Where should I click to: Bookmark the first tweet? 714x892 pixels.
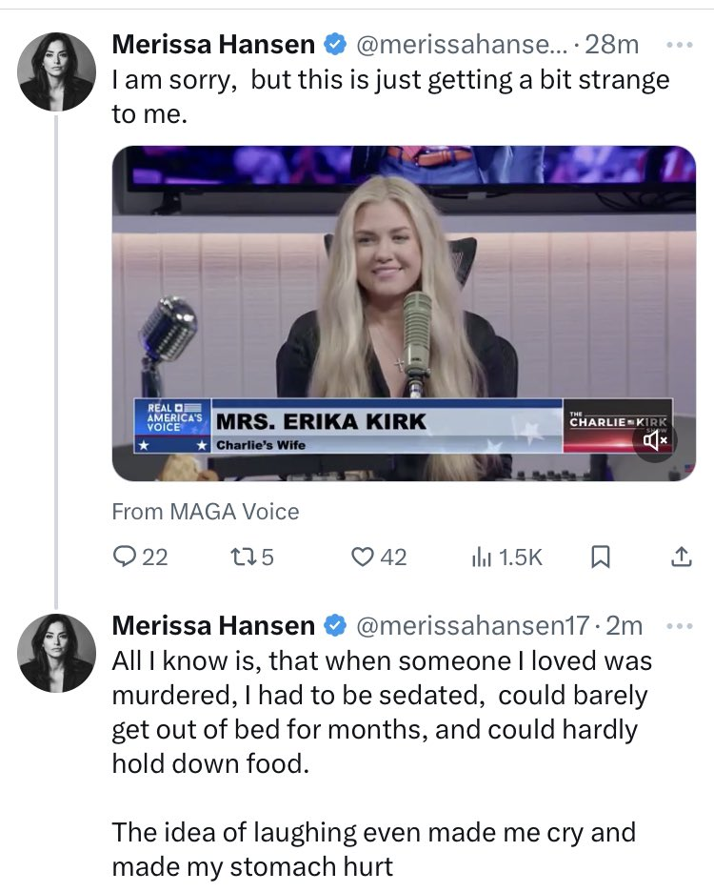point(600,557)
